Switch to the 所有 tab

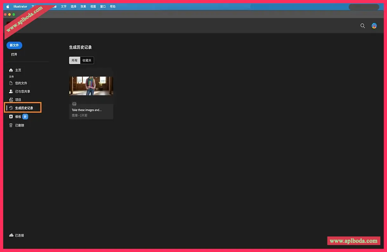(75, 60)
